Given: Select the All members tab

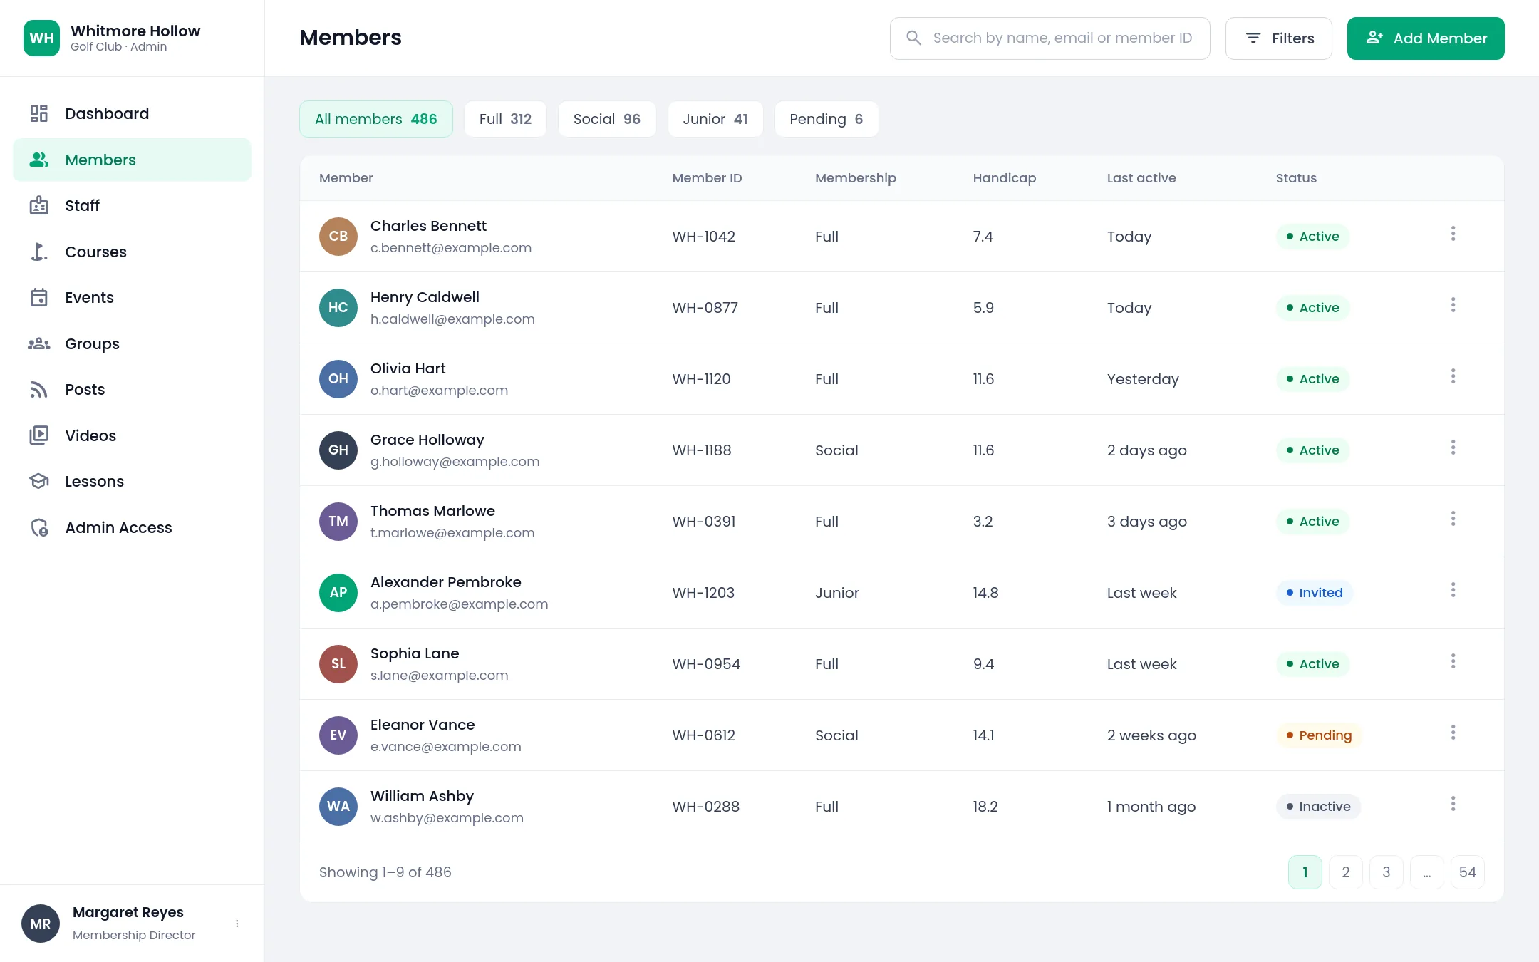Looking at the screenshot, I should coord(376,119).
